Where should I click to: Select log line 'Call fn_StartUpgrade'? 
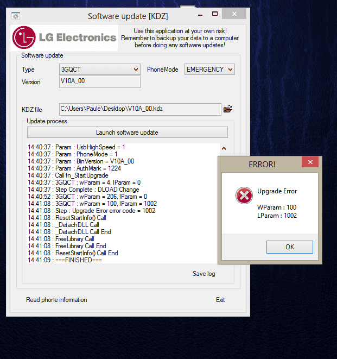coord(68,175)
